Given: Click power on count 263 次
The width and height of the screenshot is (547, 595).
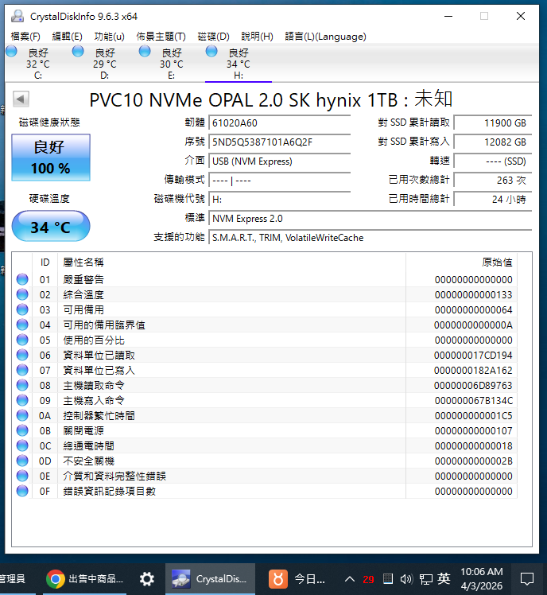Looking at the screenshot, I should tap(493, 181).
